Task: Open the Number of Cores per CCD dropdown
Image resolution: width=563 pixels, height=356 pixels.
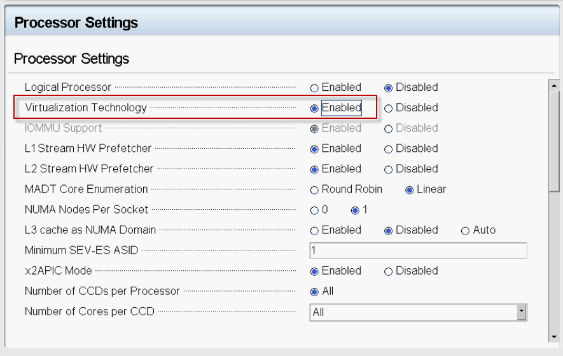Action: coord(419,312)
